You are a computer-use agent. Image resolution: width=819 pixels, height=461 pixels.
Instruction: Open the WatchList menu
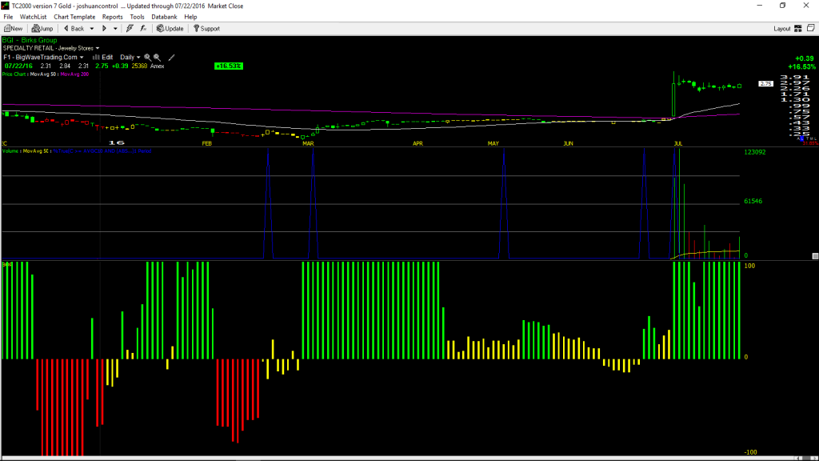pyautogui.click(x=33, y=17)
